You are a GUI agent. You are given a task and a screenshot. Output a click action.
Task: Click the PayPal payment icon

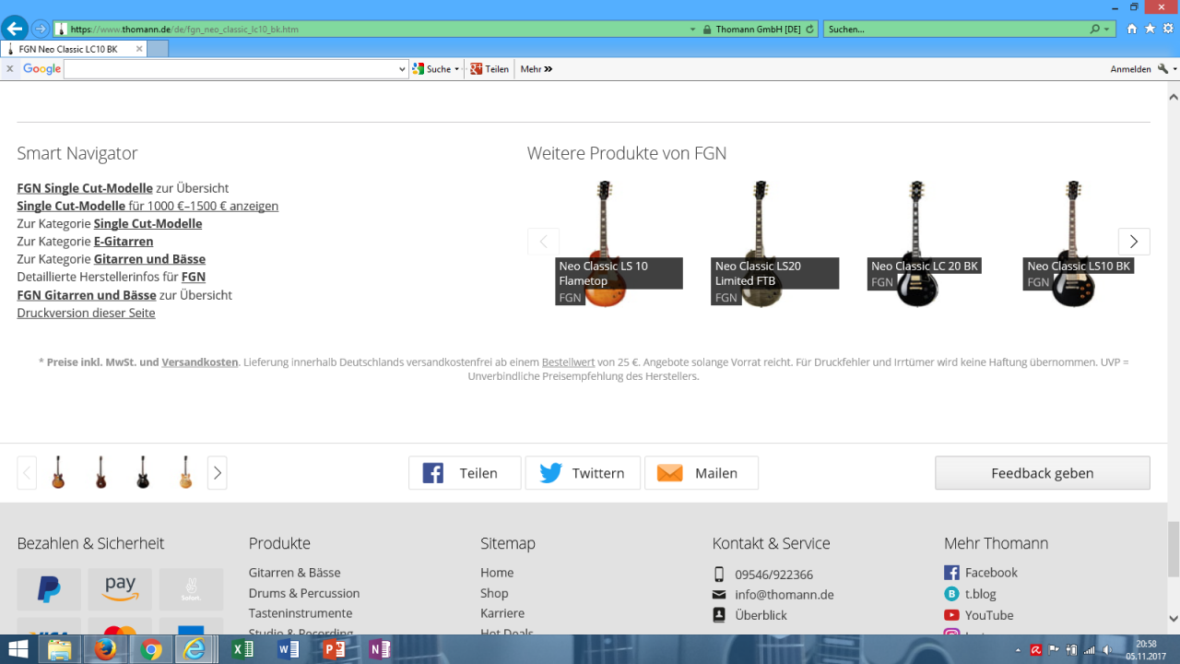[x=49, y=589]
